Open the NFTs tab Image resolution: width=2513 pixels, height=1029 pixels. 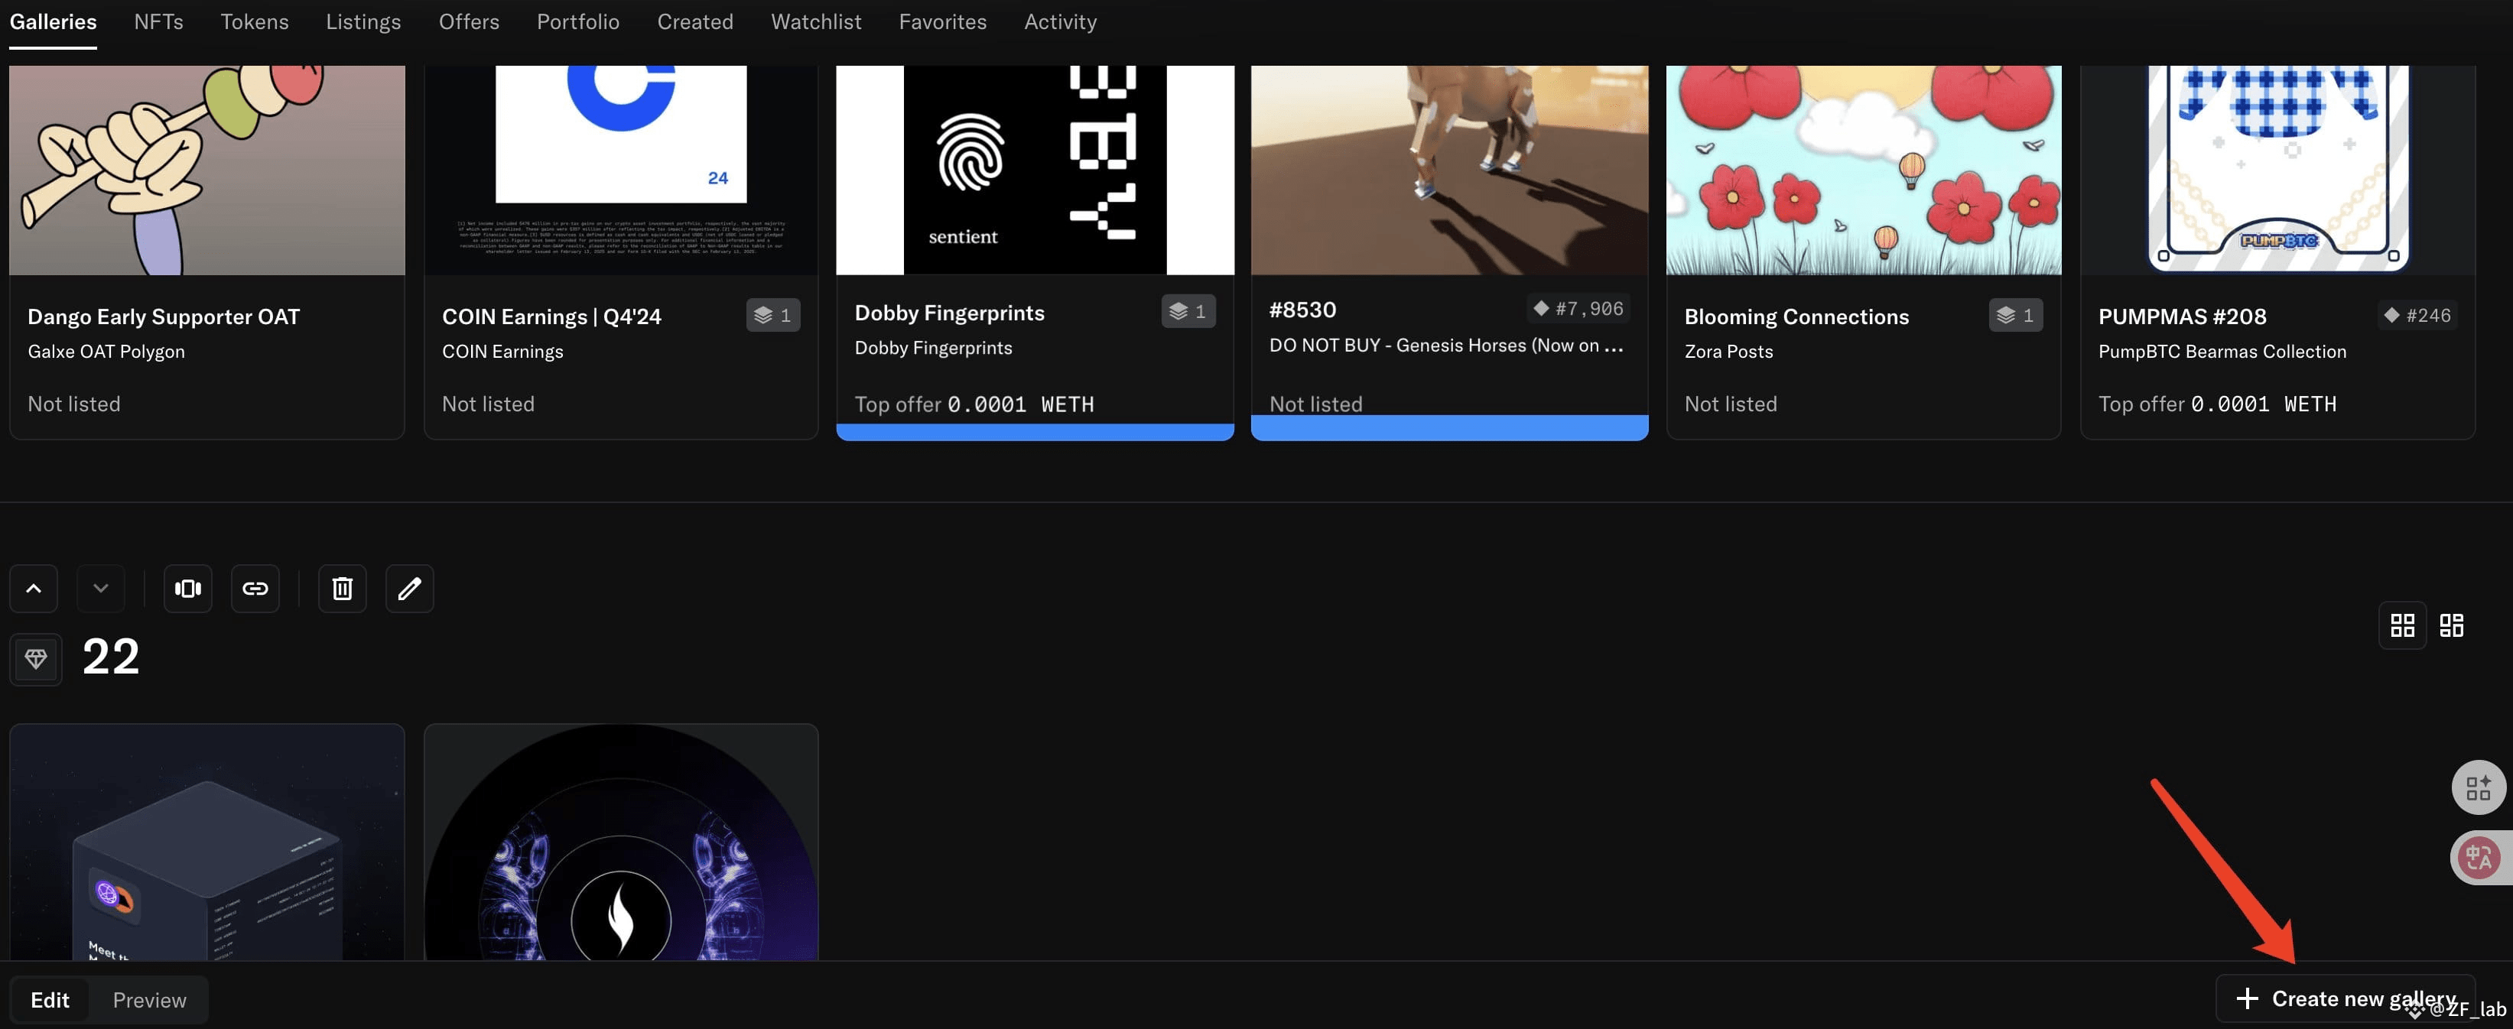(x=159, y=21)
